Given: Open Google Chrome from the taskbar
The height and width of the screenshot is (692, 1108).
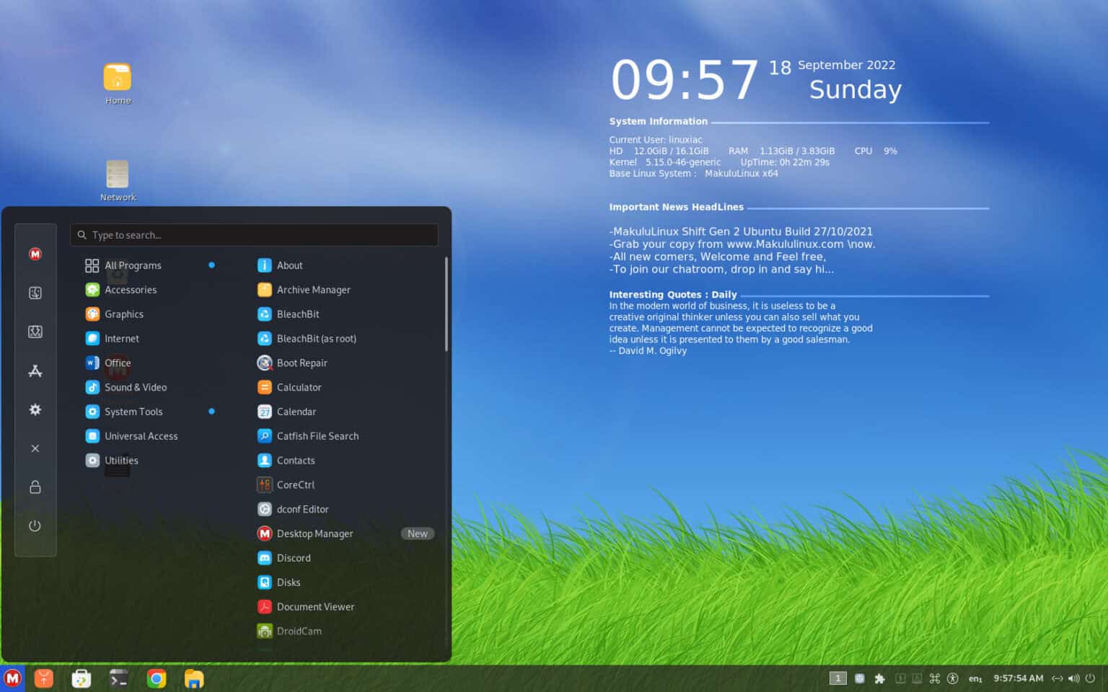Looking at the screenshot, I should tap(156, 678).
